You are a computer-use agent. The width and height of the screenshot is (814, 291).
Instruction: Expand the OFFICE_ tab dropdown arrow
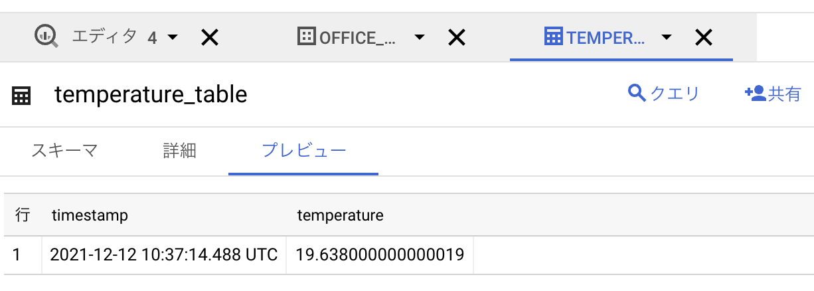tap(420, 38)
